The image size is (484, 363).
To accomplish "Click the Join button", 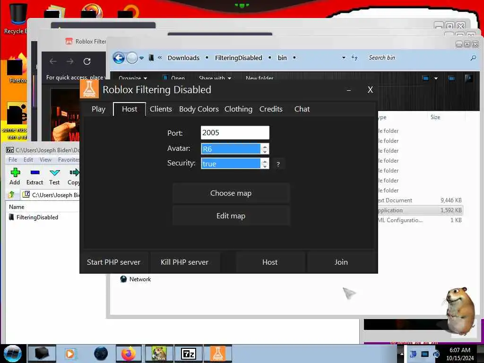I will click(x=341, y=262).
